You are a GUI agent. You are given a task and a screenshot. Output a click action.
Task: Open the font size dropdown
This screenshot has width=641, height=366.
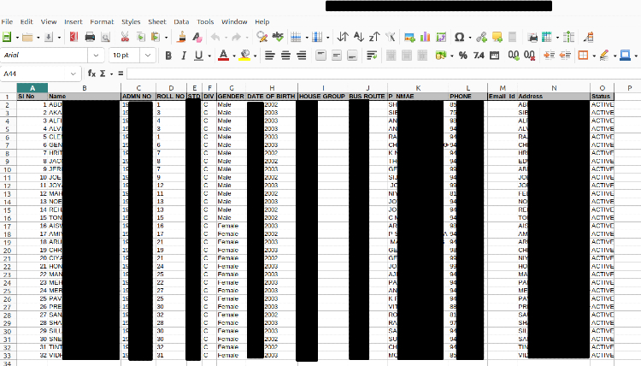coord(148,56)
